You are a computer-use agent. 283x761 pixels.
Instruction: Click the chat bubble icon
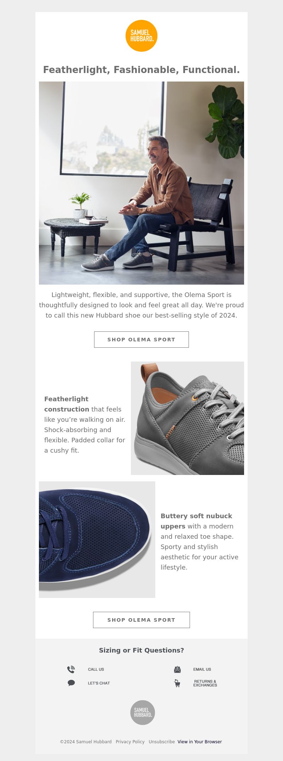click(71, 683)
